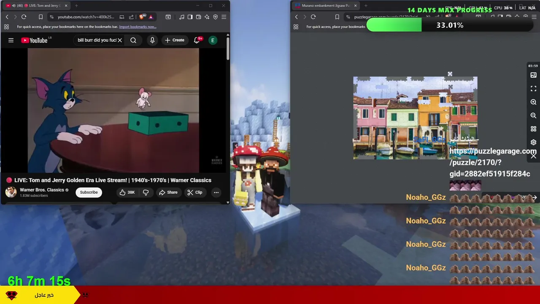
Task: Subscribe to Warner Bros. Classics
Action: 89,192
